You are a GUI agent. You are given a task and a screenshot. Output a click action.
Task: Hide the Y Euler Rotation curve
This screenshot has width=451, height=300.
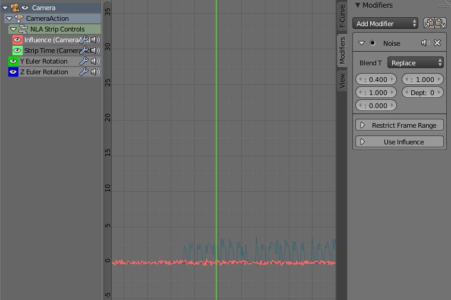coord(13,61)
